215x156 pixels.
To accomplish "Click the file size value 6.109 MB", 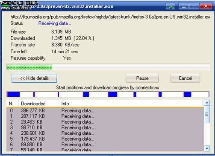I will (61, 32).
